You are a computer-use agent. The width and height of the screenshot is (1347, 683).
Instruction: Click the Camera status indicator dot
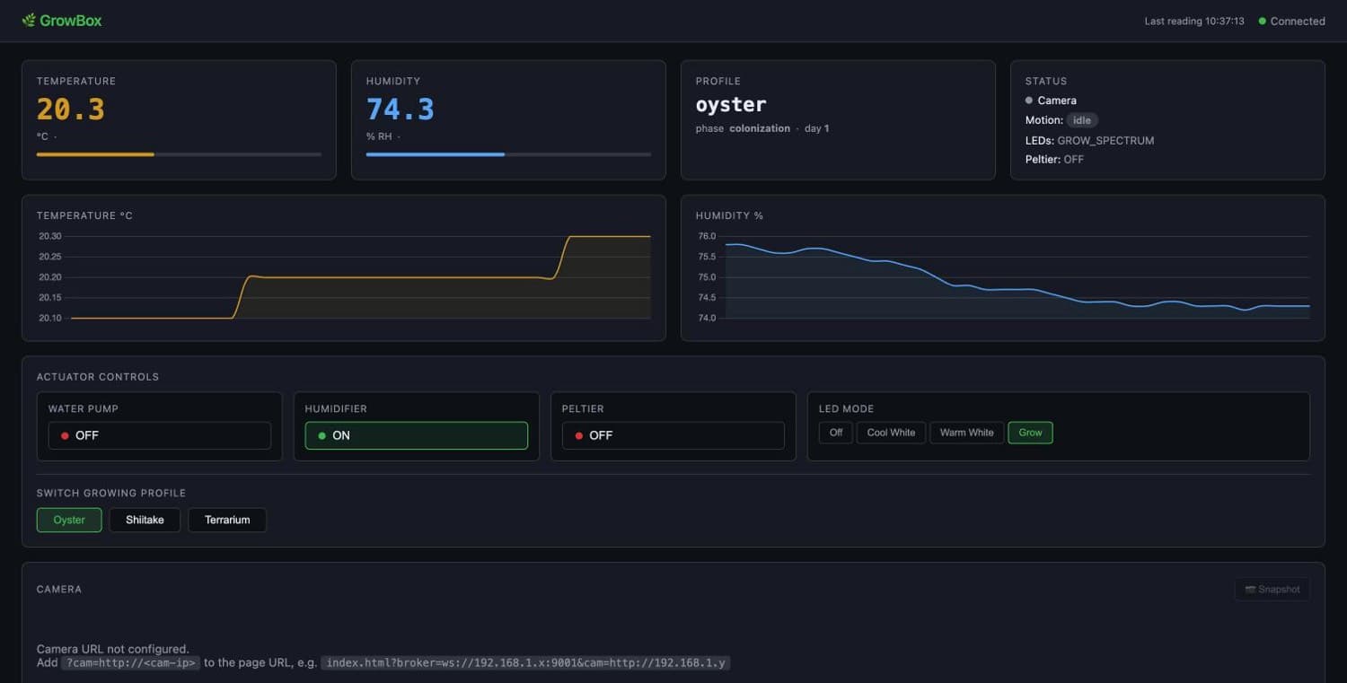[1029, 101]
